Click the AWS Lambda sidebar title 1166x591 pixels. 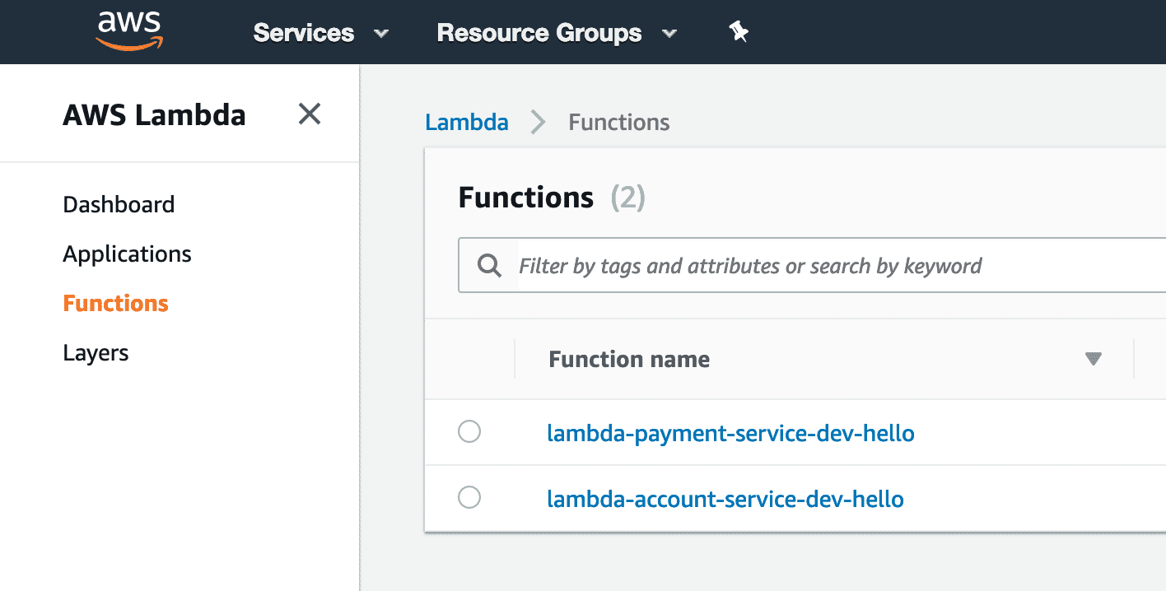tap(154, 114)
